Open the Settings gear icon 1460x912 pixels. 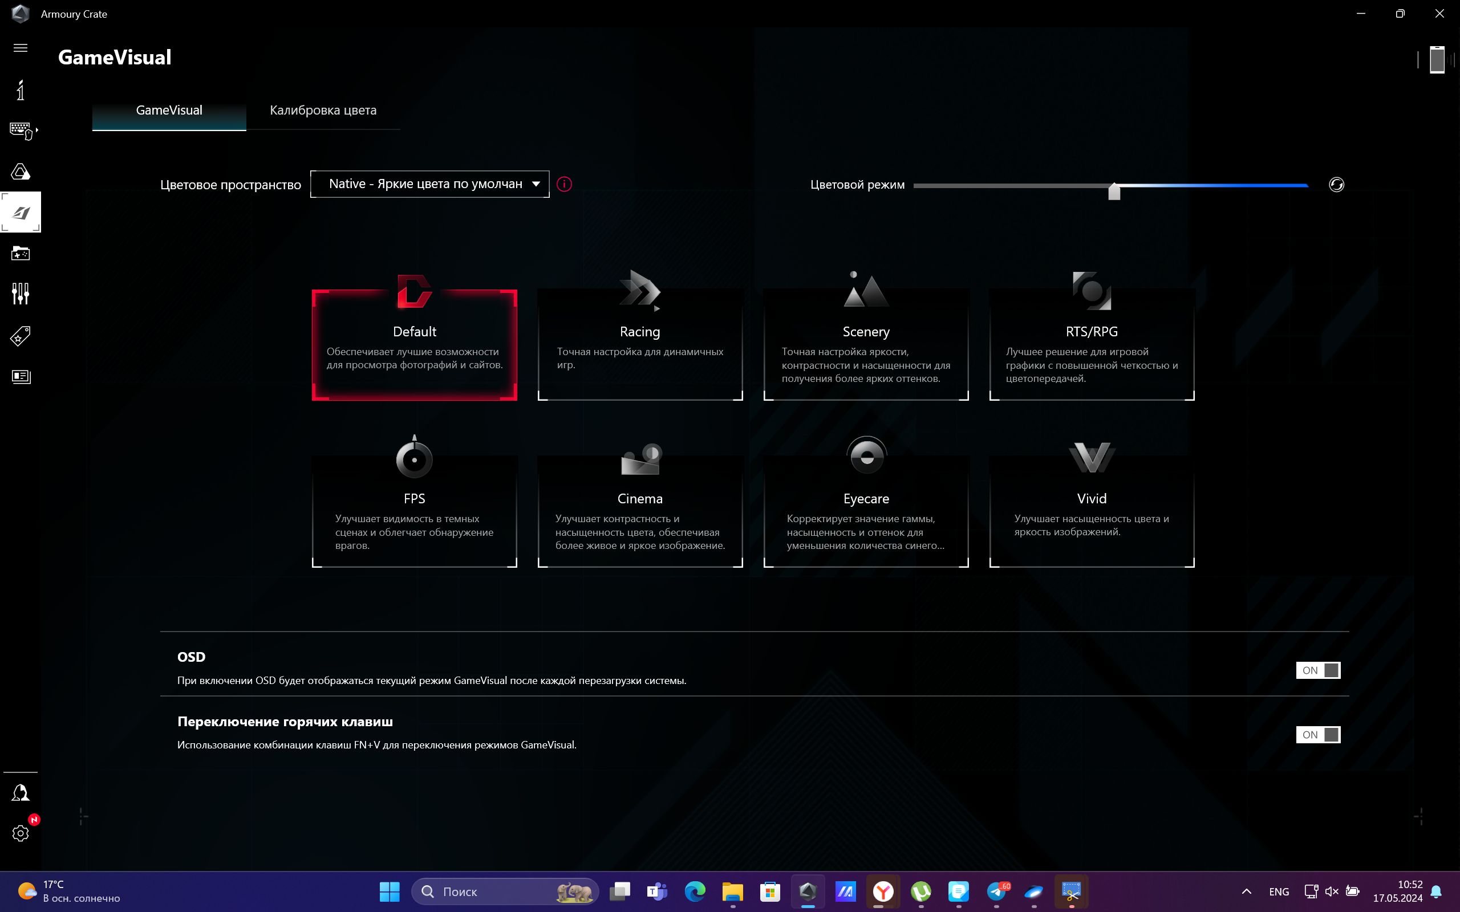point(21,833)
